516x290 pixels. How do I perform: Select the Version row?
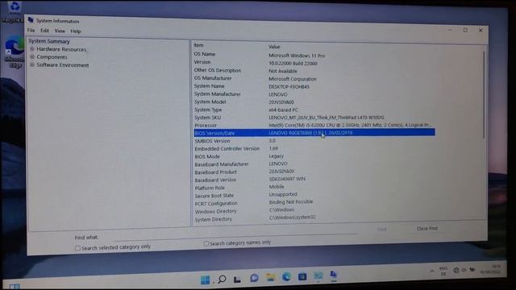[x=314, y=63]
